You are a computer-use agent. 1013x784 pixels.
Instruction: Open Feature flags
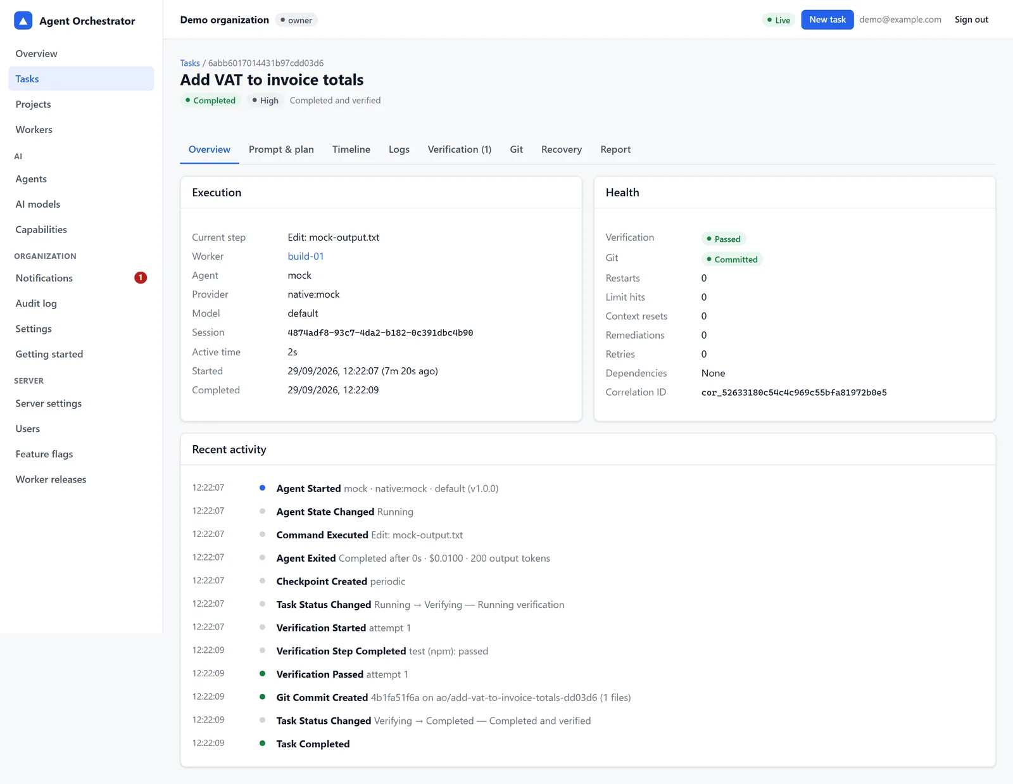click(x=81, y=454)
